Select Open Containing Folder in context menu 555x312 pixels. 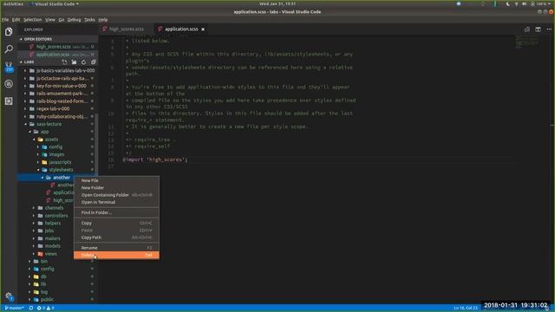[116, 195]
